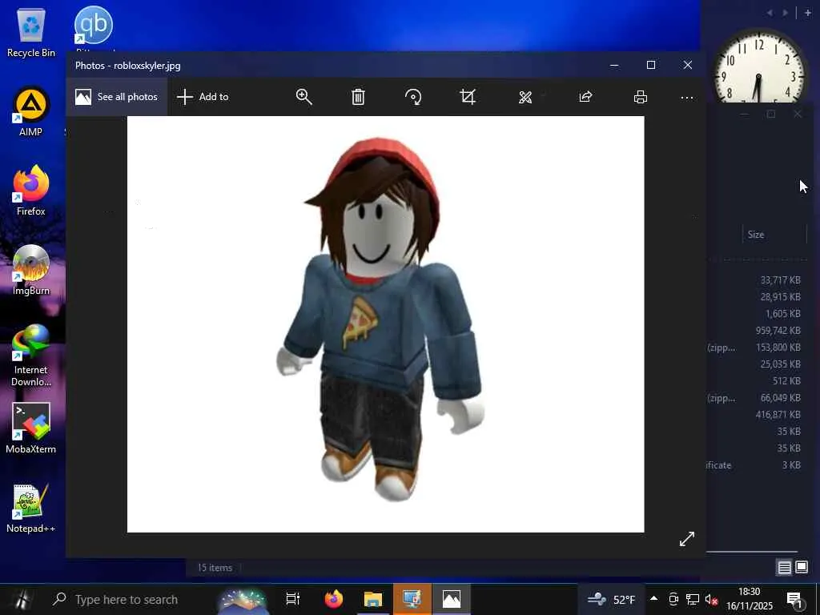Launch AIMP from the desktop
Screen dimensions: 820x615
(31, 112)
